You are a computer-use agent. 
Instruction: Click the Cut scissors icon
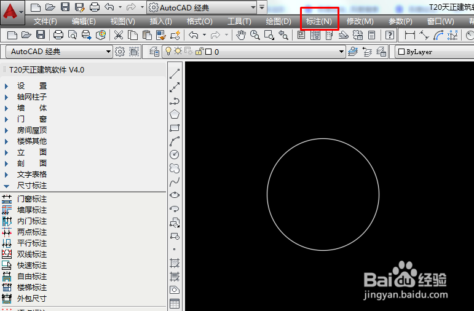[x=119, y=35]
